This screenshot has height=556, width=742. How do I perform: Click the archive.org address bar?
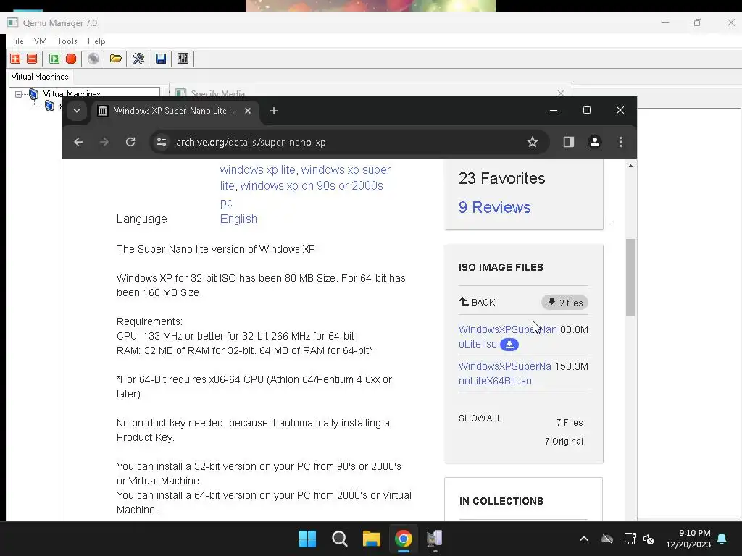pyautogui.click(x=348, y=142)
